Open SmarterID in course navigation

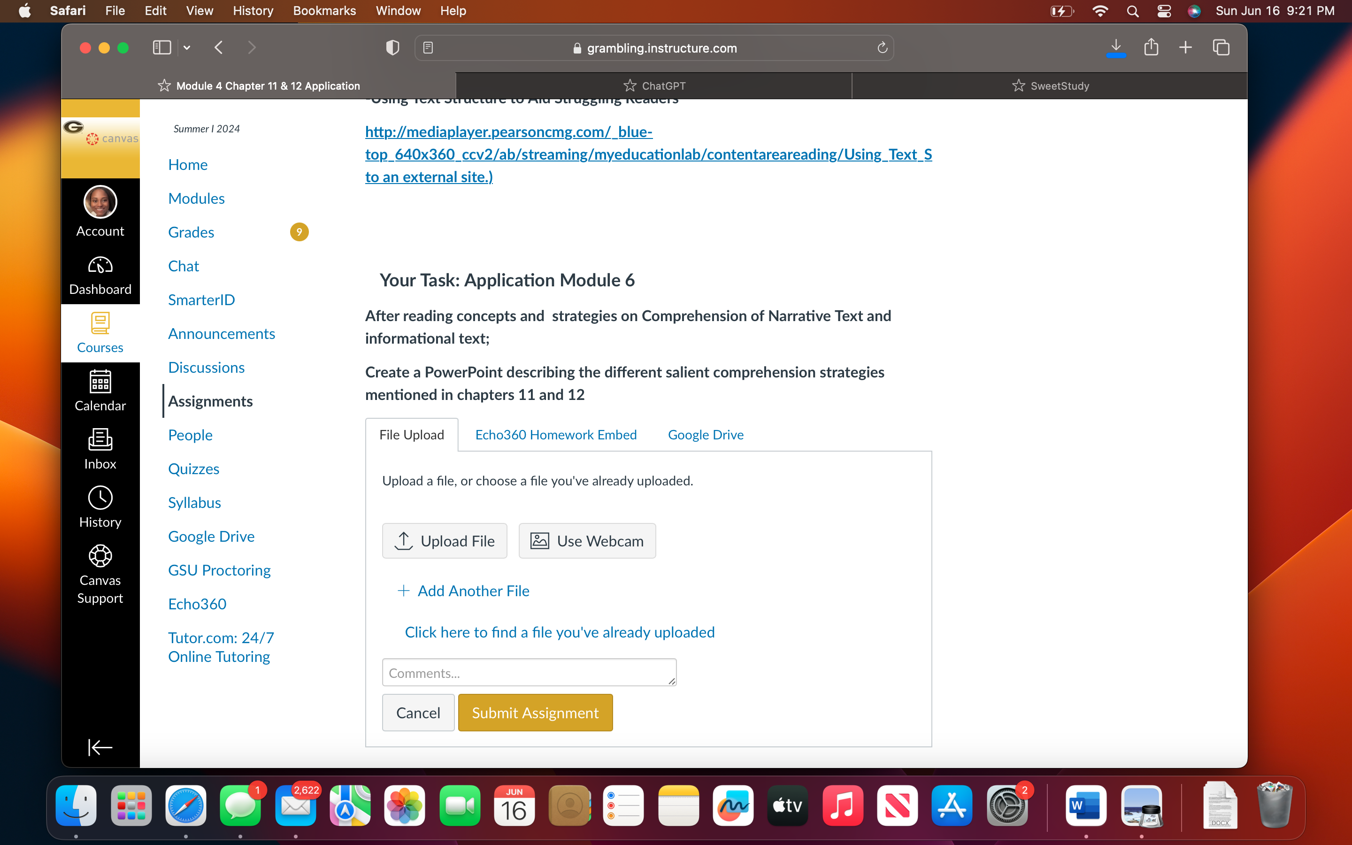(x=202, y=300)
